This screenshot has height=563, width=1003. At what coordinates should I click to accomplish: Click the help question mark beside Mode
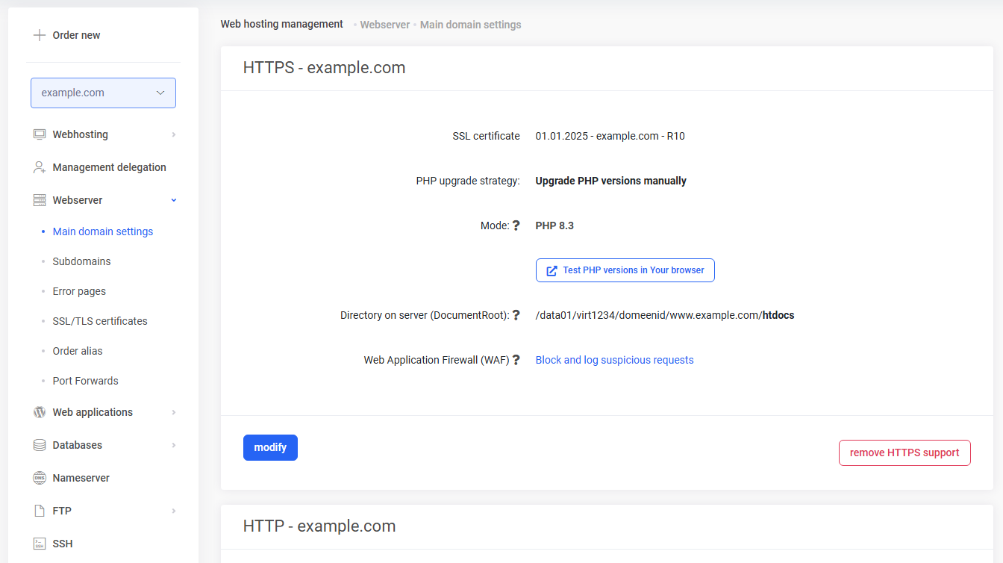[516, 225]
